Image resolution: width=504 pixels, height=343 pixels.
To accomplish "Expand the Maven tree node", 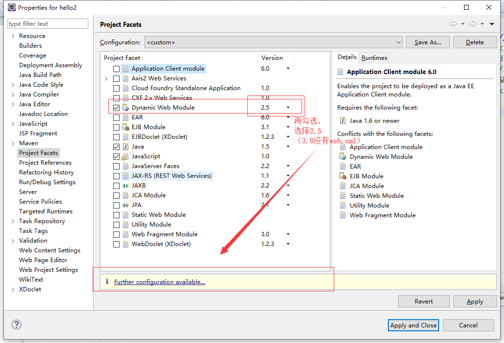I will [13, 143].
